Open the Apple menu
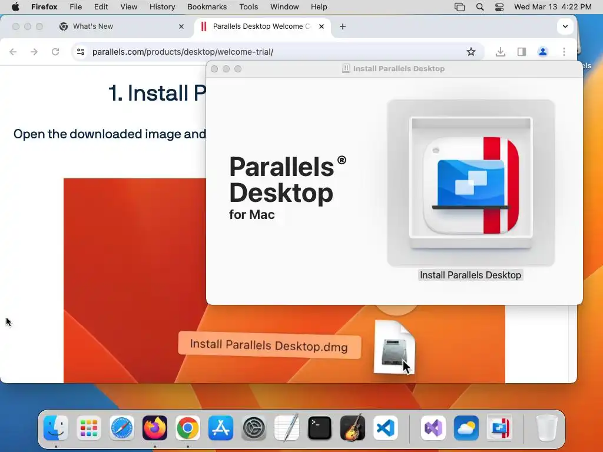 15,6
